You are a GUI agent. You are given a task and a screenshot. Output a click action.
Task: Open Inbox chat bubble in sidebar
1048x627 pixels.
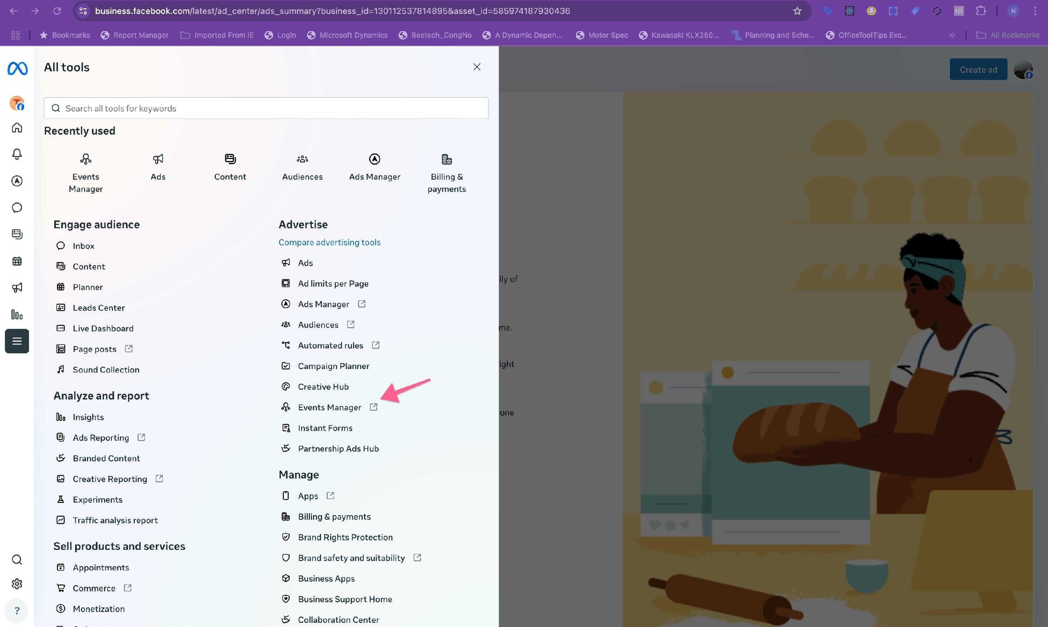pos(17,208)
